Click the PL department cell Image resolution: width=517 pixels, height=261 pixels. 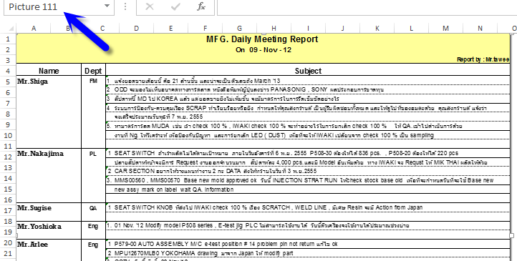[93, 154]
